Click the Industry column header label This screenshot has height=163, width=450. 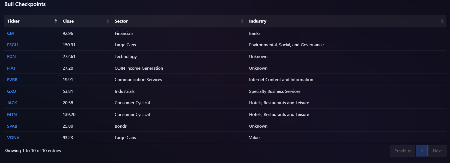(x=258, y=21)
